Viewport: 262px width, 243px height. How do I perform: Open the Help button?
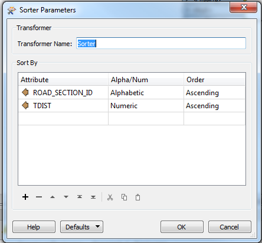point(34,227)
